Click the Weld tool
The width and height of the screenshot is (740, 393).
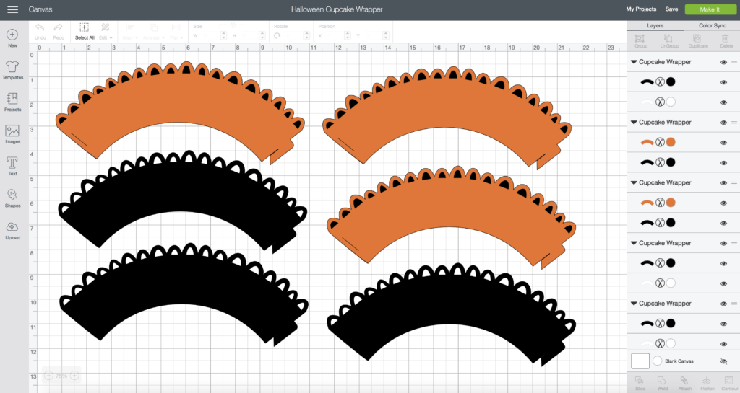(662, 384)
